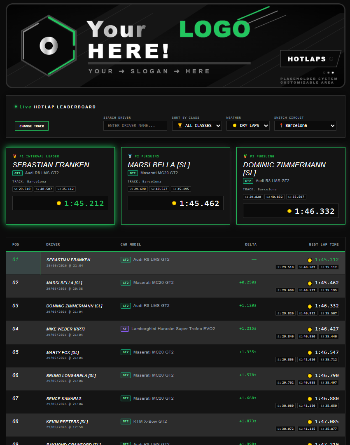Click GT2 badge on Sebastian Franken card
This screenshot has height=445, width=350.
coord(17,173)
